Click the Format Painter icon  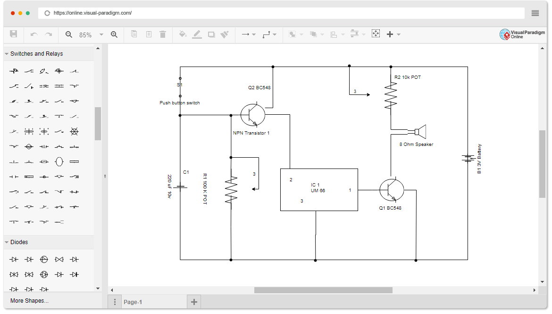[x=225, y=34]
